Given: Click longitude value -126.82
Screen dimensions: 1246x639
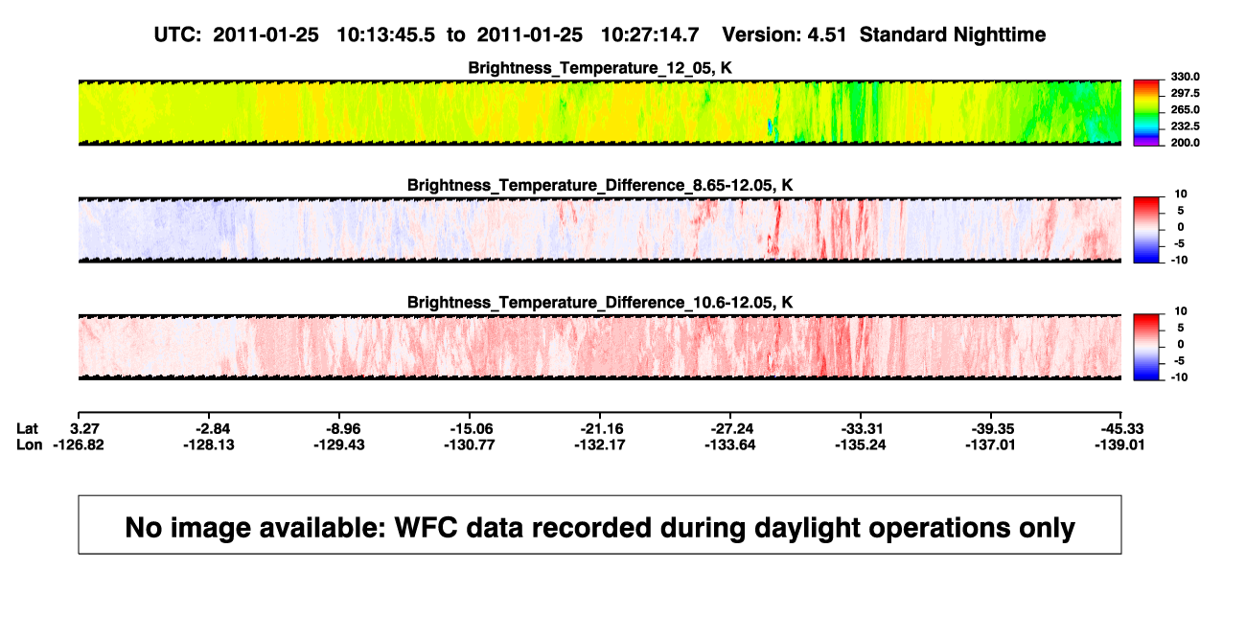Looking at the screenshot, I should tap(78, 445).
